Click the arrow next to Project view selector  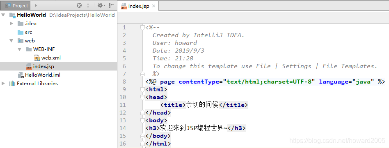click(x=36, y=5)
